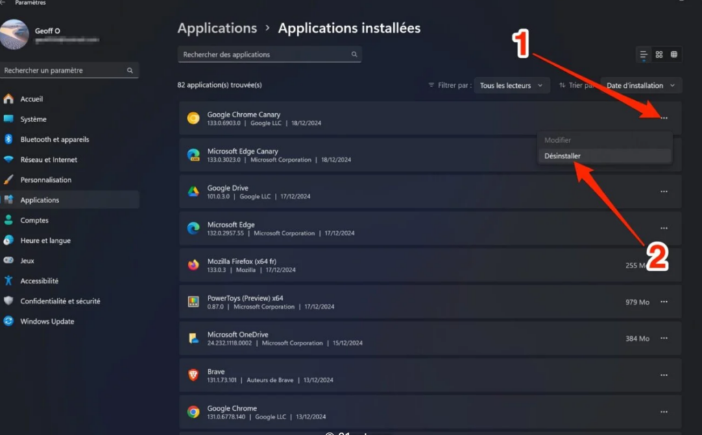Open more options for Google Drive
Image resolution: width=702 pixels, height=435 pixels.
[664, 192]
